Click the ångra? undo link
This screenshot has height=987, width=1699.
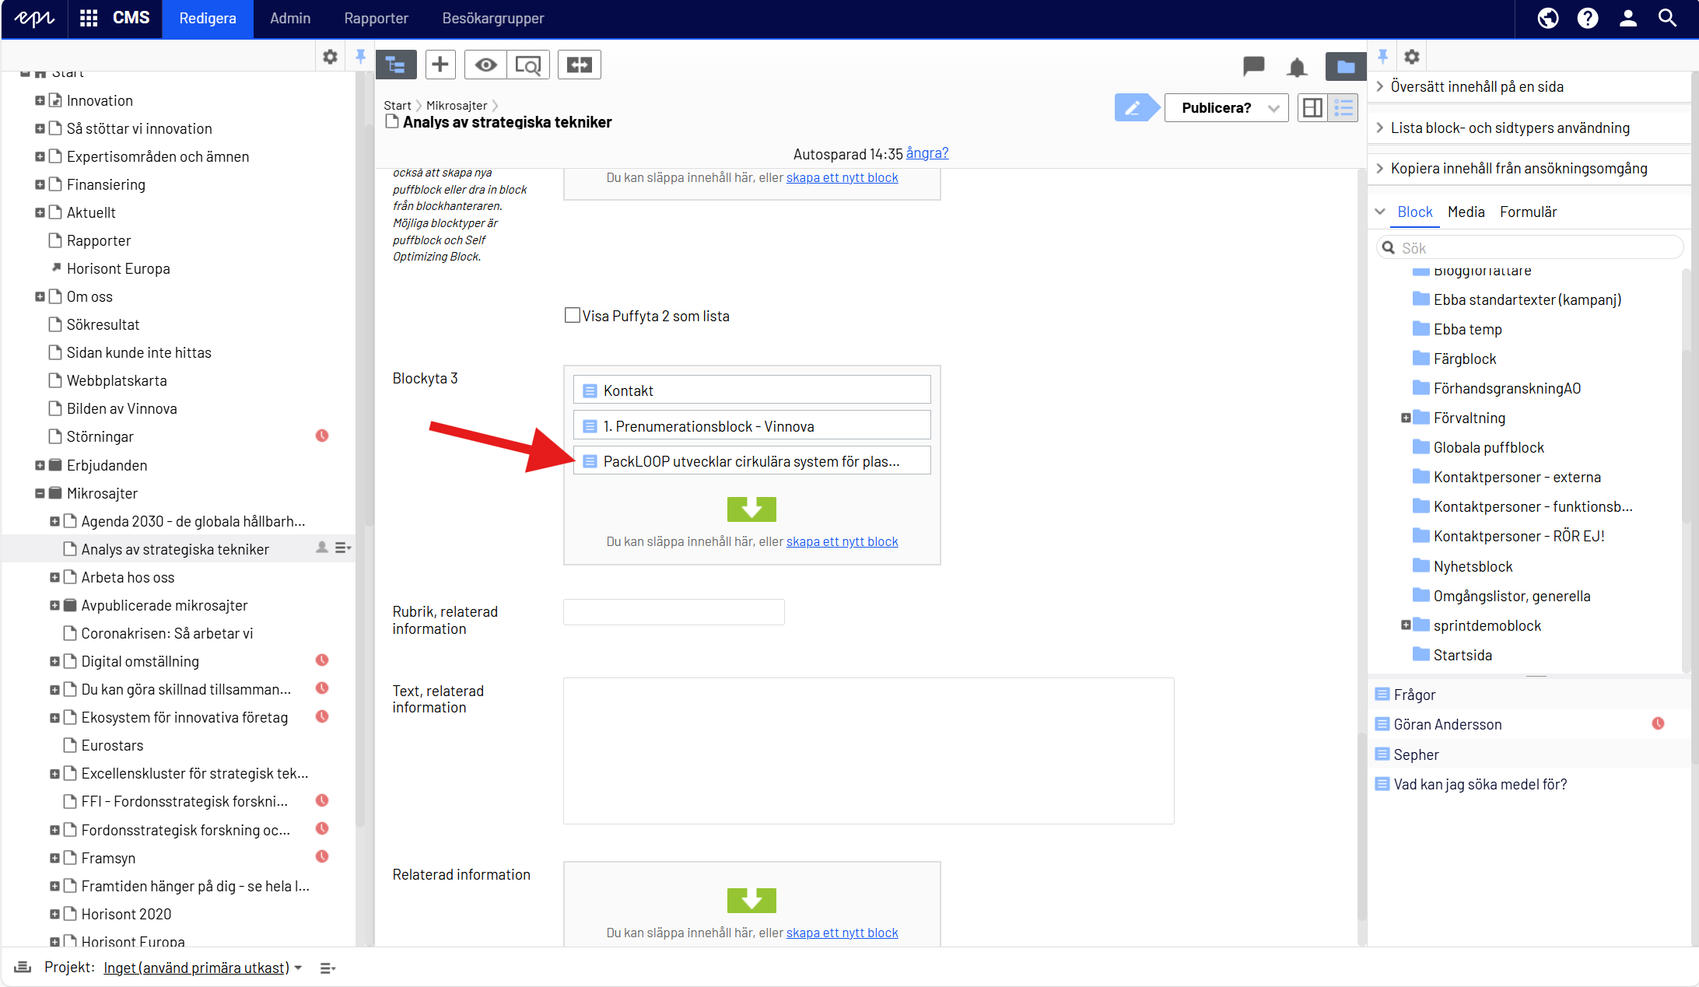pyautogui.click(x=927, y=153)
